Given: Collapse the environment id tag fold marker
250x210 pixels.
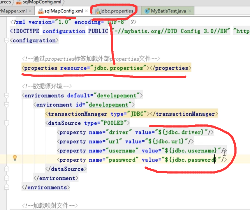Looking at the screenshot, I should click(x=6, y=105).
